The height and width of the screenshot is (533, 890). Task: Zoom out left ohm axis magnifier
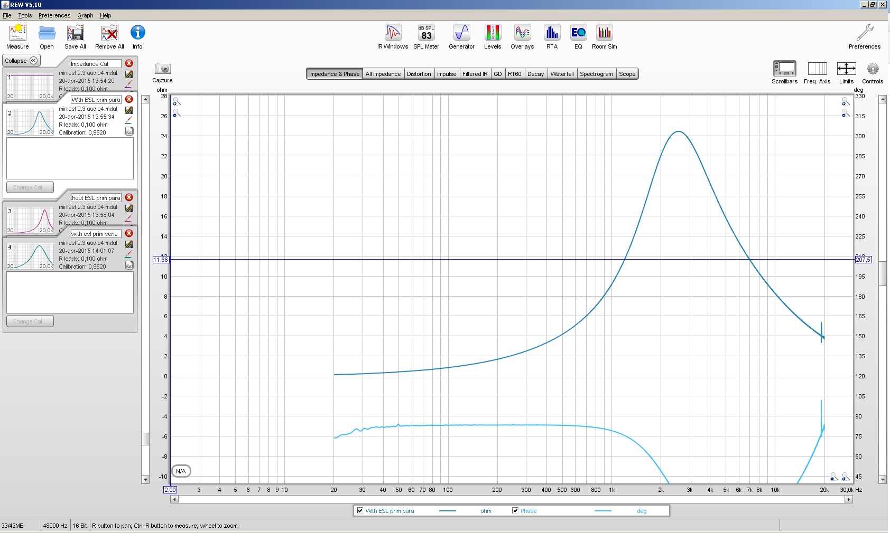click(x=177, y=113)
